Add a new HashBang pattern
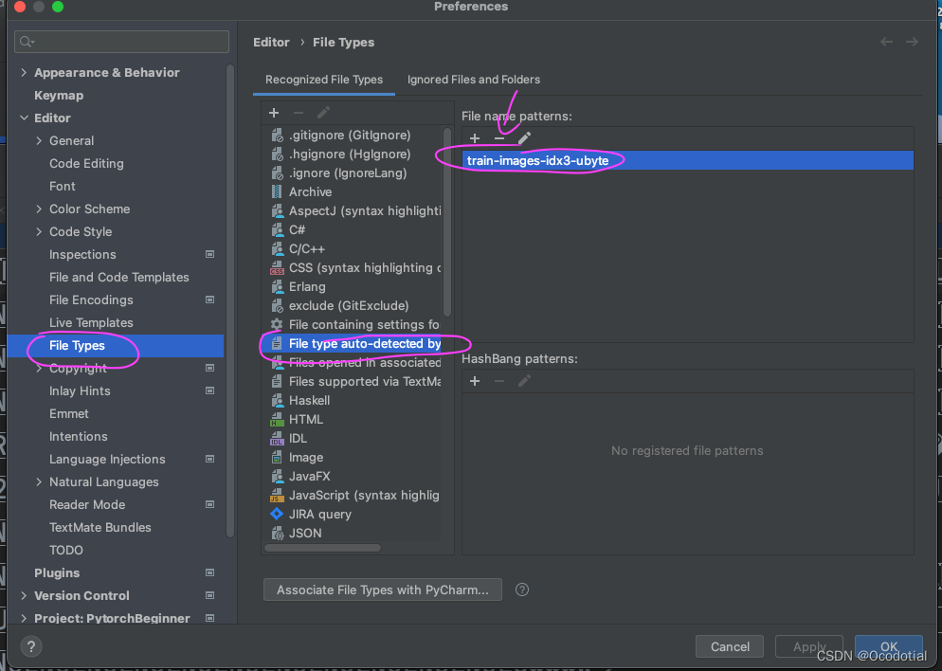 (x=475, y=381)
